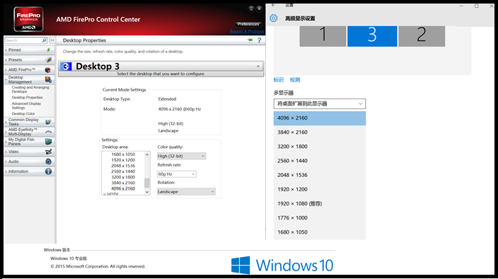Collapse the sidebar with double-chevron button

pyautogui.click(x=52, y=40)
